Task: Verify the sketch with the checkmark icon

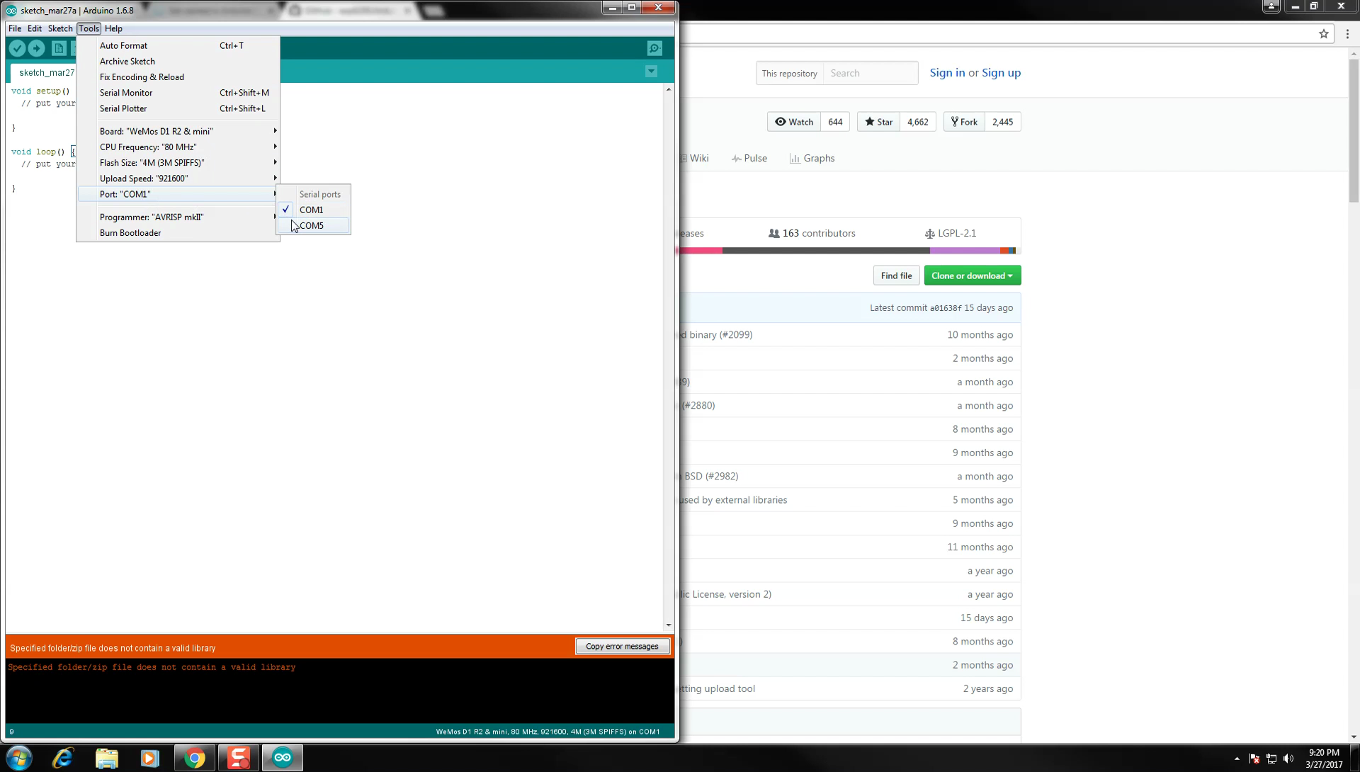Action: (x=17, y=48)
